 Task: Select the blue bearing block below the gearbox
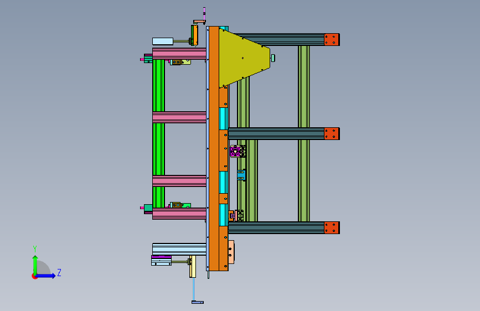241,175
